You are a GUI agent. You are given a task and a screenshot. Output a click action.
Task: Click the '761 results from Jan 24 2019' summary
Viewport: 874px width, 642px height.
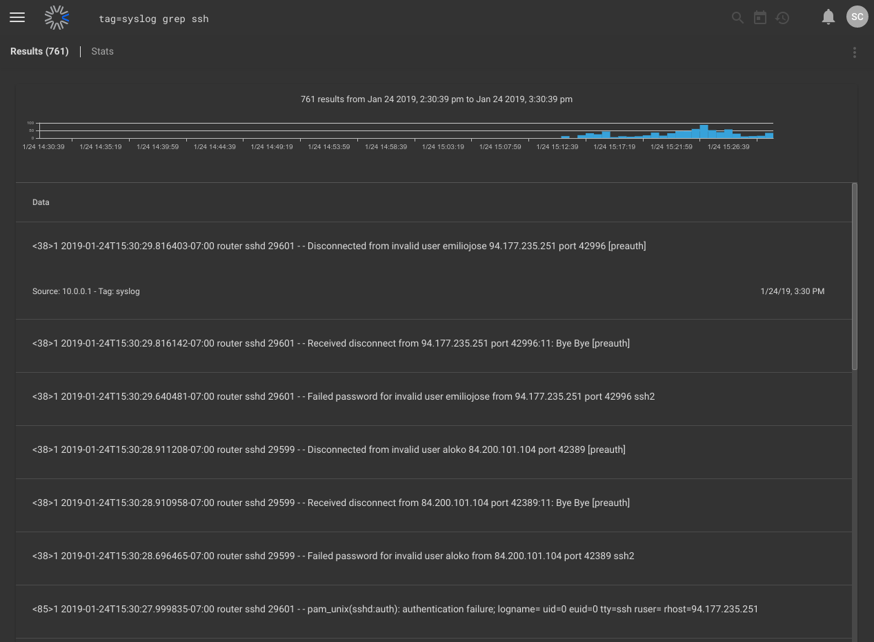coord(437,99)
